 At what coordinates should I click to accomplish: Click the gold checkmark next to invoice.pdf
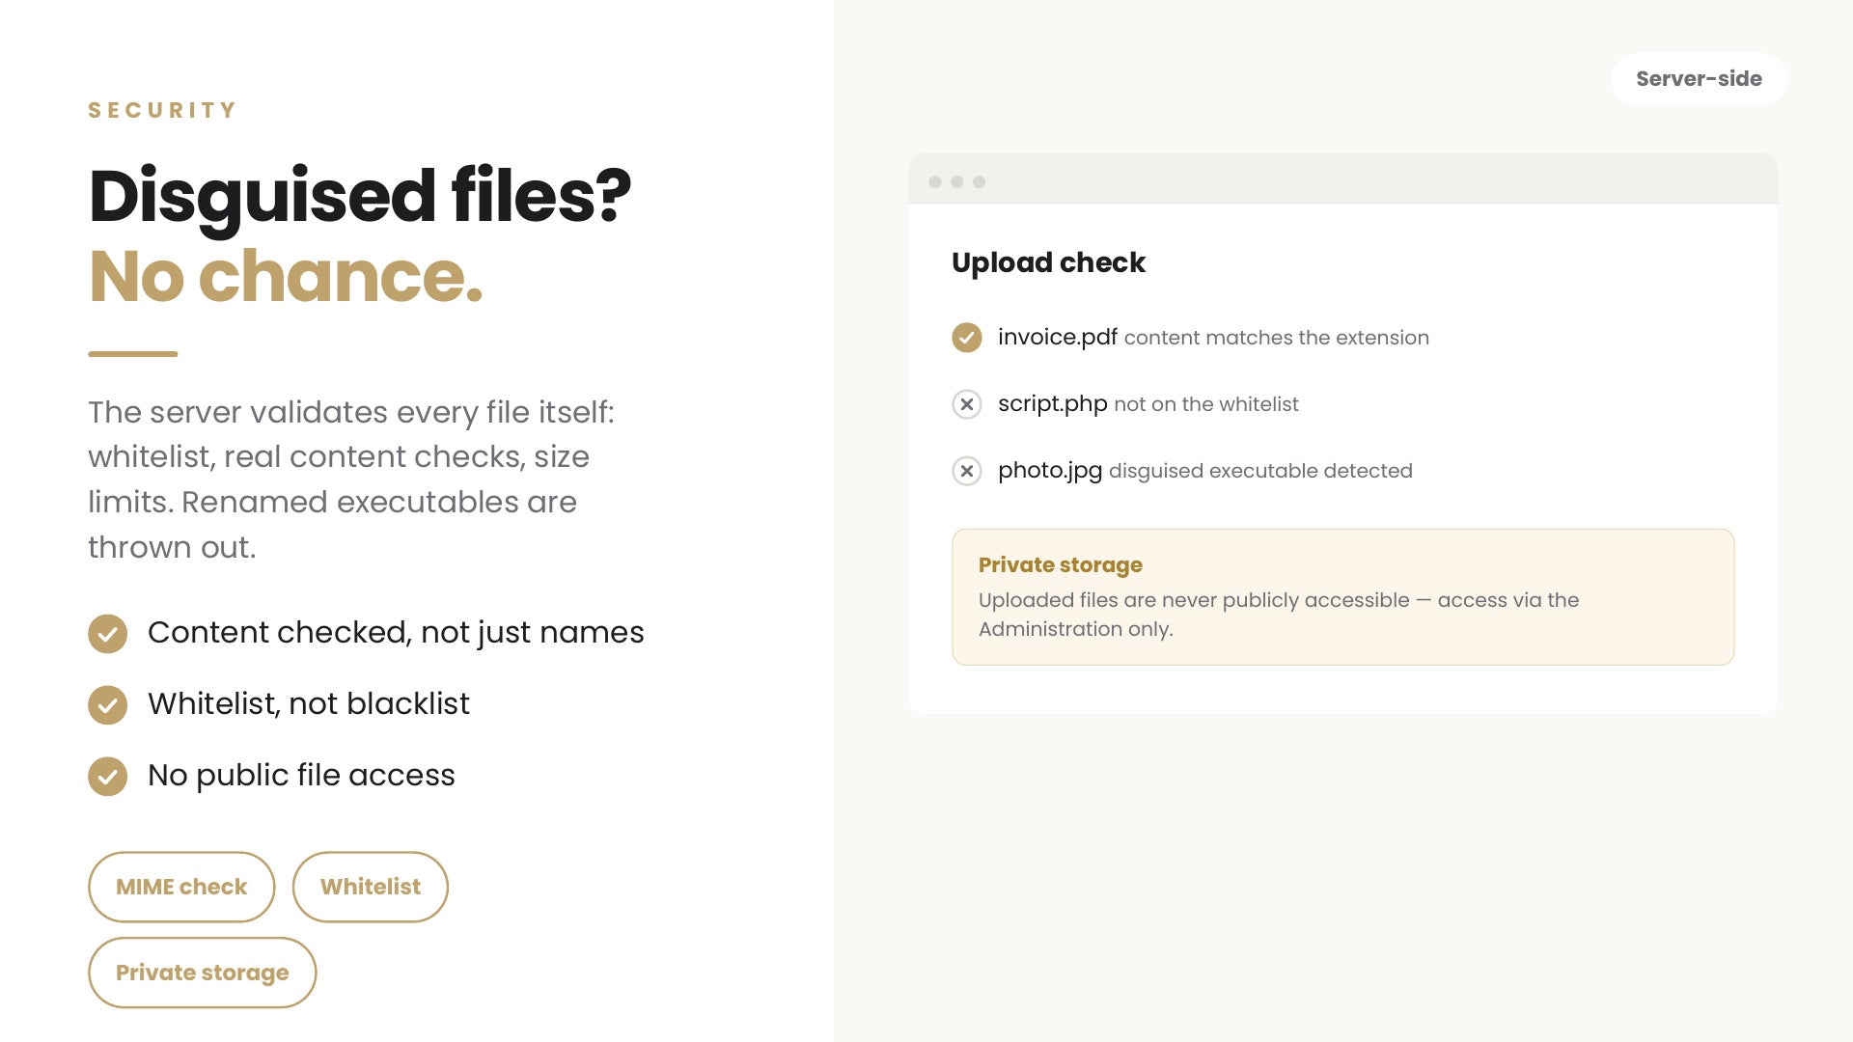[x=966, y=338]
